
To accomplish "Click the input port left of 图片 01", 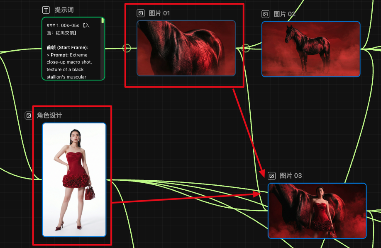I will coord(127,48).
